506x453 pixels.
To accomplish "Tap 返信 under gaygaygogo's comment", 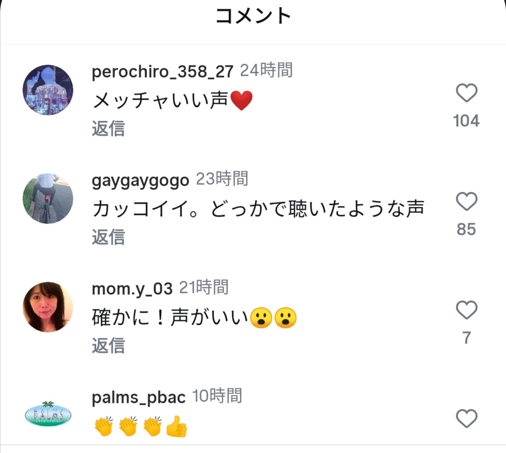I will click(108, 237).
